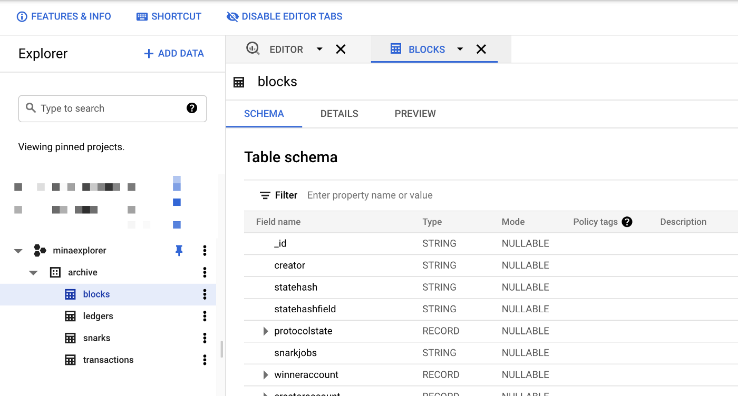This screenshot has width=738, height=396.
Task: Open the three-dot menu for archive dataset
Action: pos(205,272)
